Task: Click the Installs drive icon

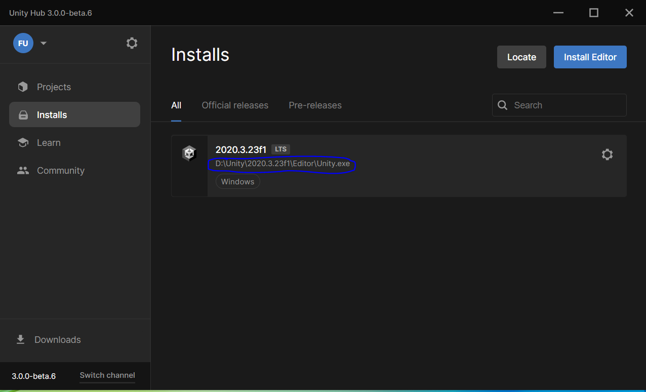Action: [23, 115]
